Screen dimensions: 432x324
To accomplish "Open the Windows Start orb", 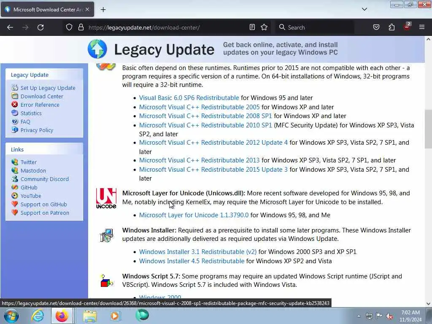I will click(x=11, y=316).
